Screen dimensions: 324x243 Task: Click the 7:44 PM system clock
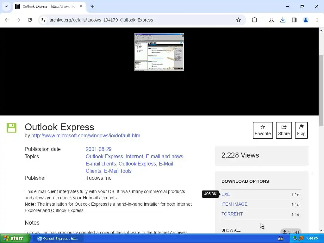pos(312,239)
